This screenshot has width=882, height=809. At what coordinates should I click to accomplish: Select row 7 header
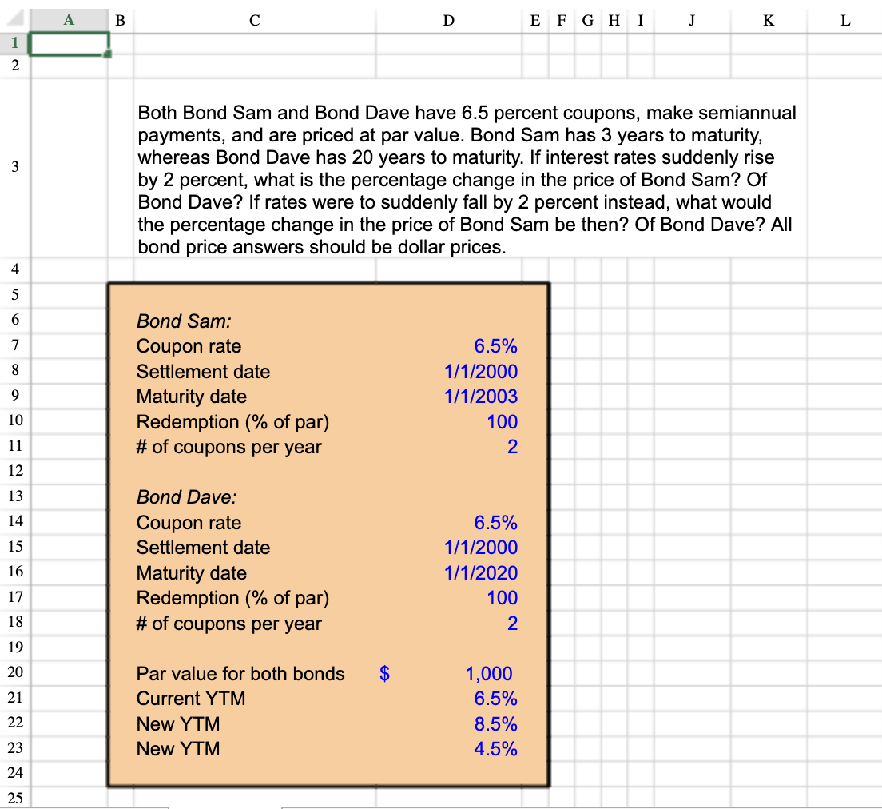[15, 345]
